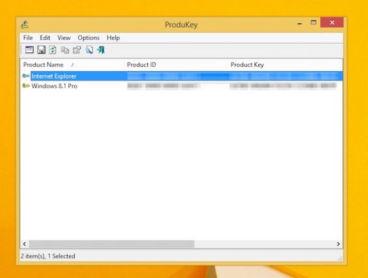Sort by the Product Name column header
This screenshot has width=368, height=278.
44,64
